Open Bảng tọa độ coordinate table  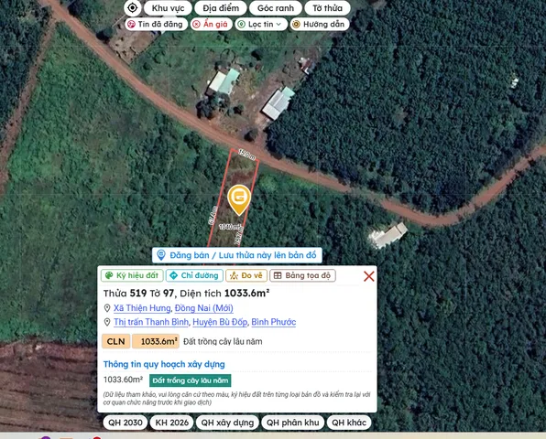(302, 275)
